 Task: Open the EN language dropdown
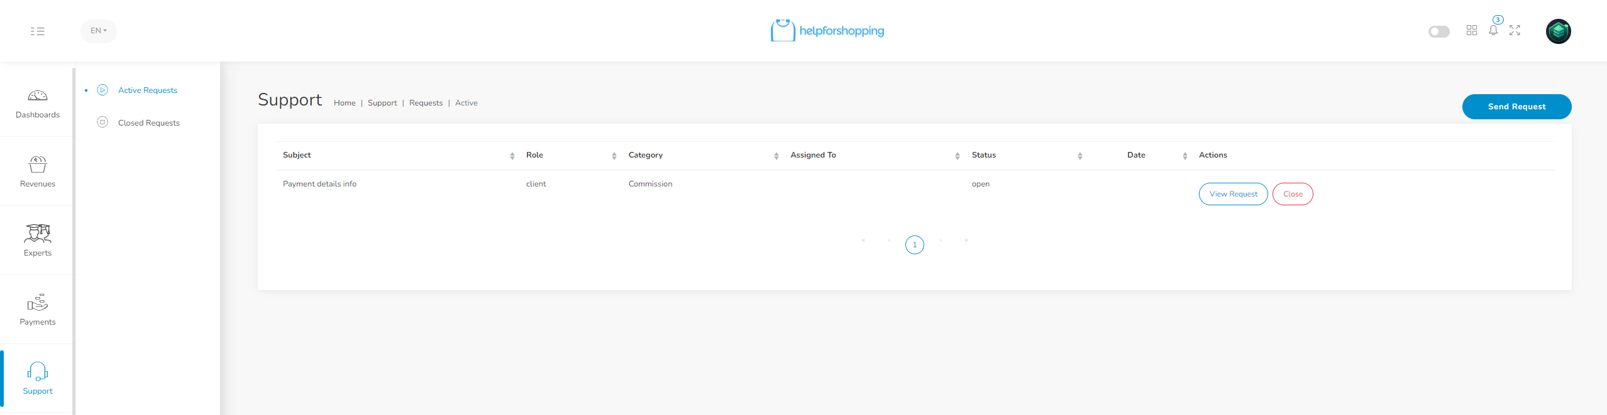click(99, 31)
